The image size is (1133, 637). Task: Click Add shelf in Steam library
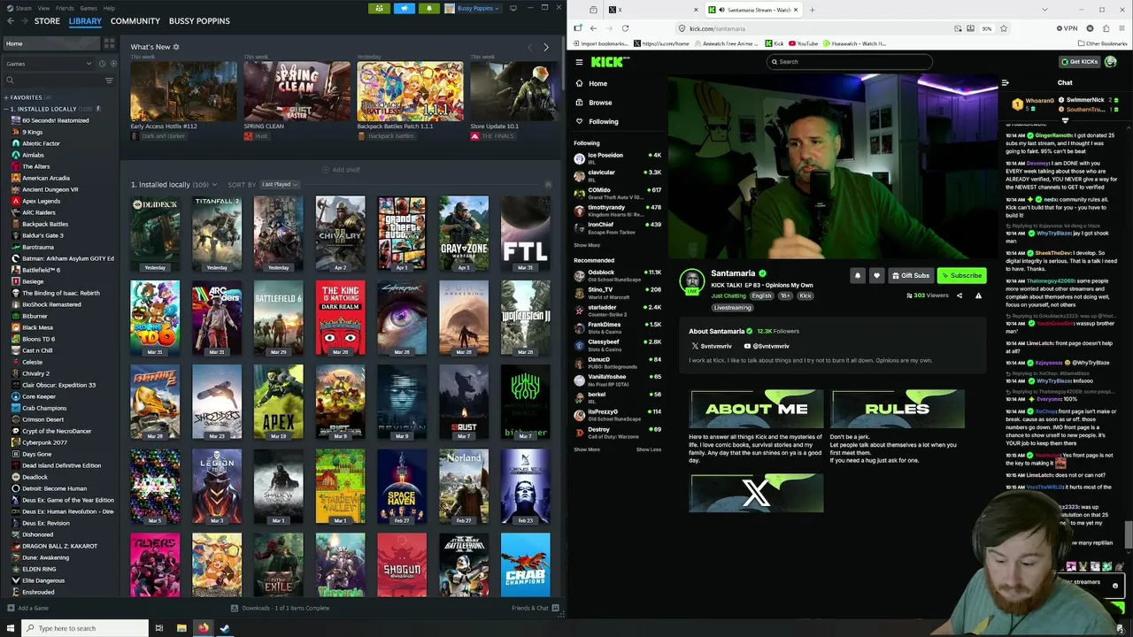point(341,170)
